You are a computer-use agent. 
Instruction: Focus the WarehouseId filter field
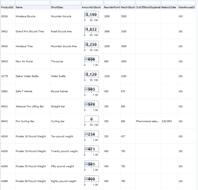(187, 3)
